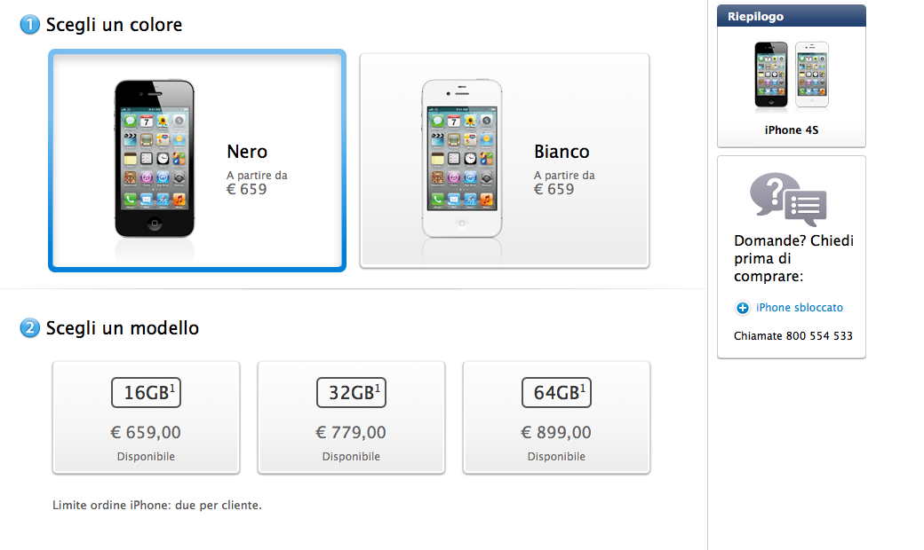Click the 16GB footnote superscript
This screenshot has height=550, width=924.
[x=172, y=387]
